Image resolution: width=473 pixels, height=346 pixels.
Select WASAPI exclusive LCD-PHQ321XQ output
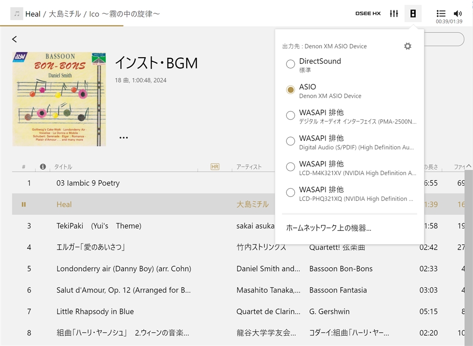pyautogui.click(x=291, y=192)
